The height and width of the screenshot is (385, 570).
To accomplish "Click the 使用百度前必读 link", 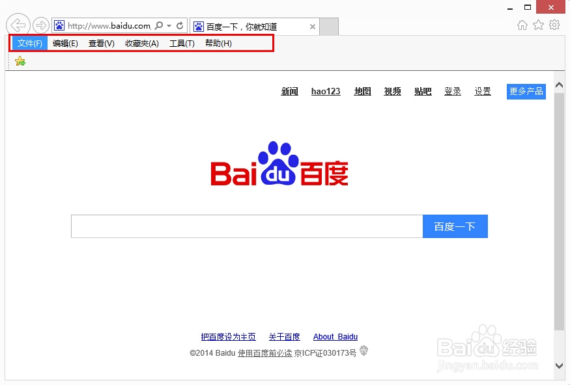I will 264,353.
